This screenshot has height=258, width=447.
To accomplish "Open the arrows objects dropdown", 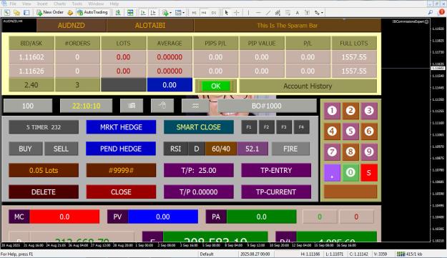I will coord(318,13).
